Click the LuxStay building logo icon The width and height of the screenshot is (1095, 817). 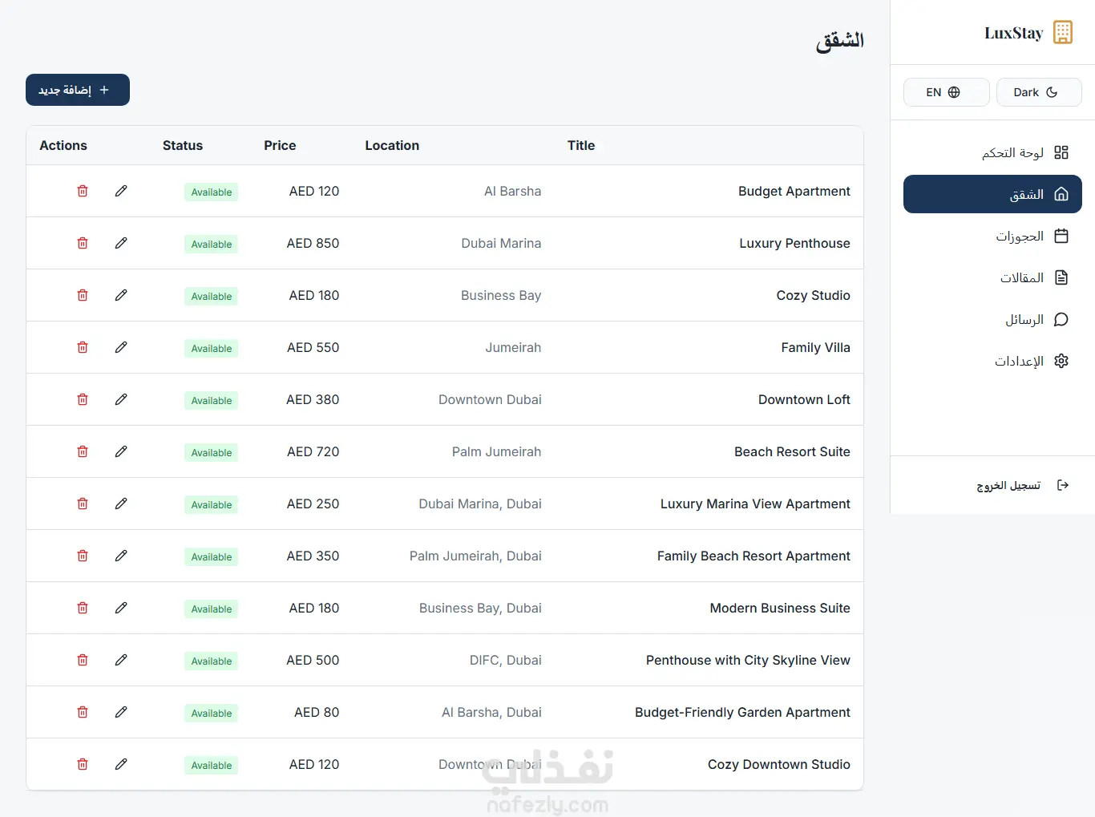[1063, 32]
